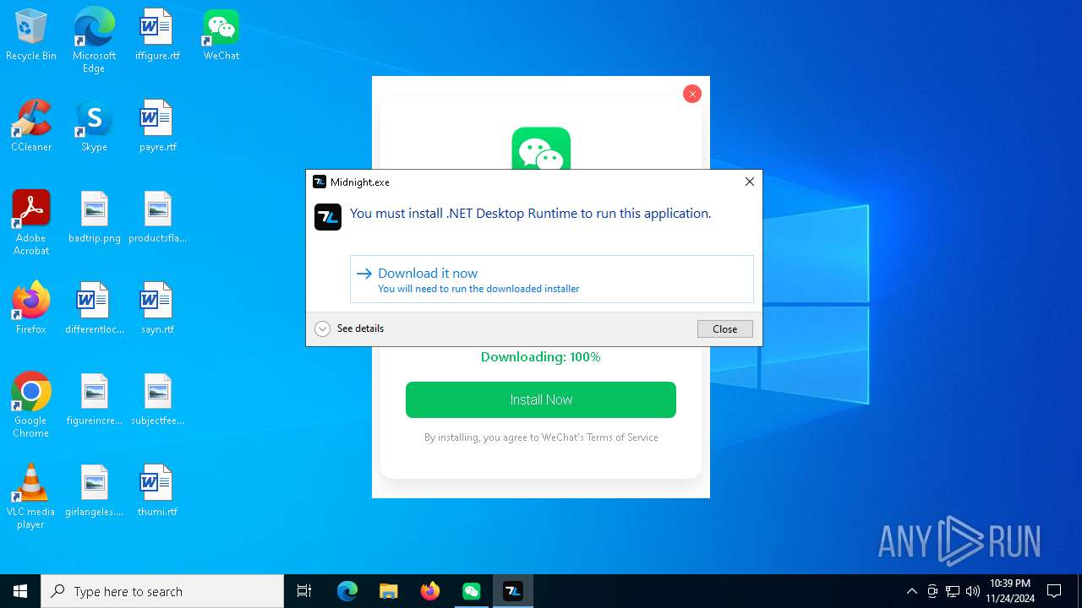Image resolution: width=1082 pixels, height=608 pixels.
Task: Close the WeChat installer with red X
Action: pos(692,94)
